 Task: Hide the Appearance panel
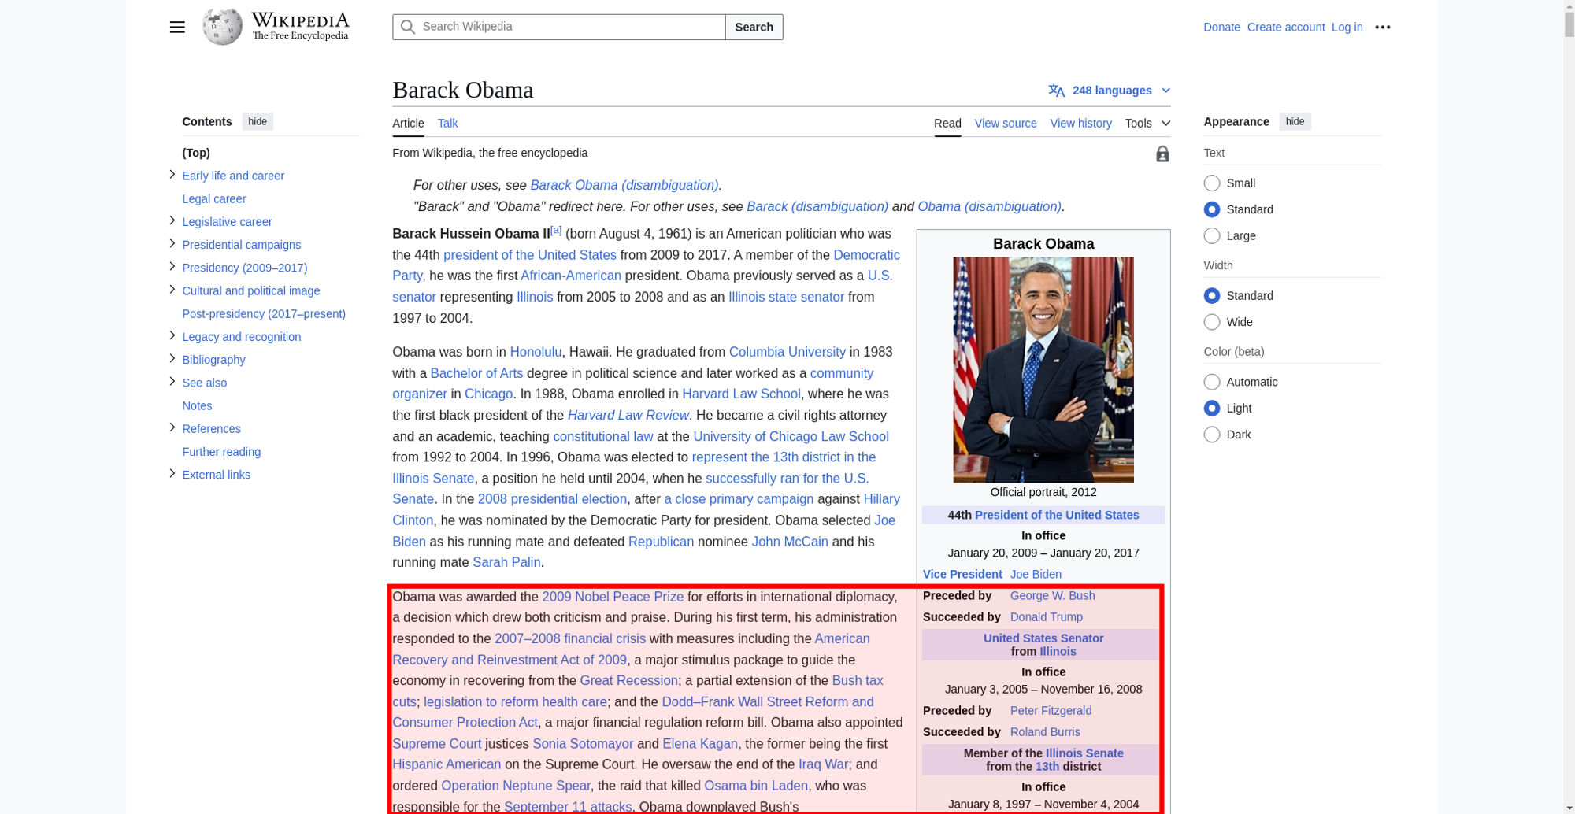tap(1295, 121)
